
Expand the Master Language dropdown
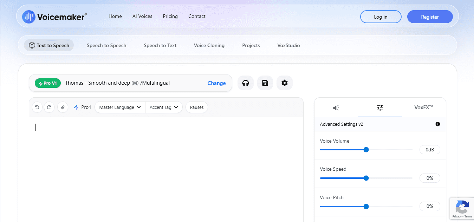point(120,107)
